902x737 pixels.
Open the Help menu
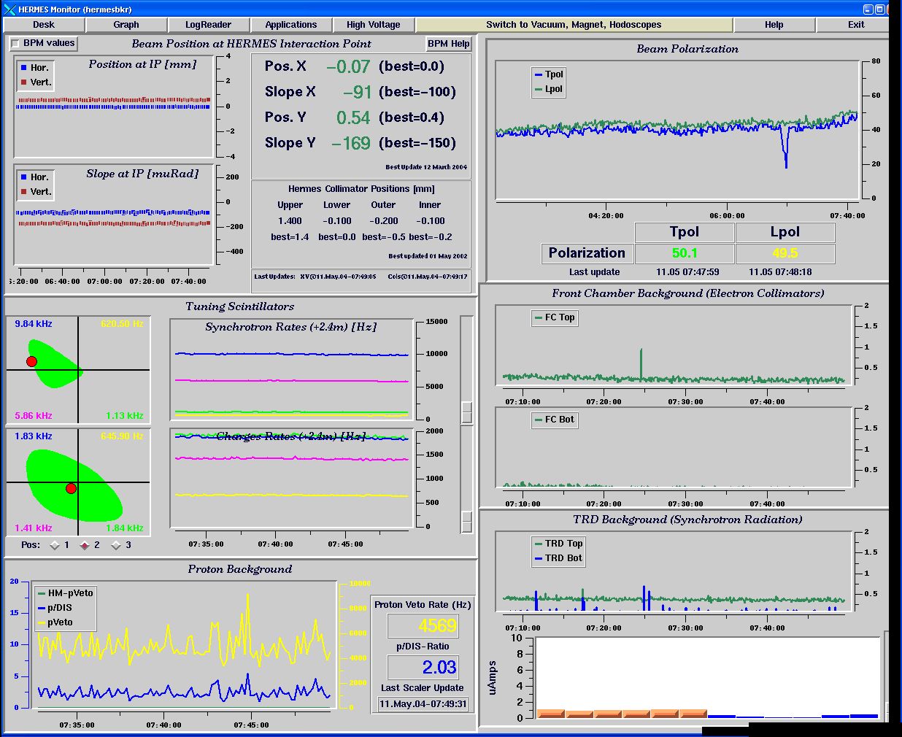point(774,24)
